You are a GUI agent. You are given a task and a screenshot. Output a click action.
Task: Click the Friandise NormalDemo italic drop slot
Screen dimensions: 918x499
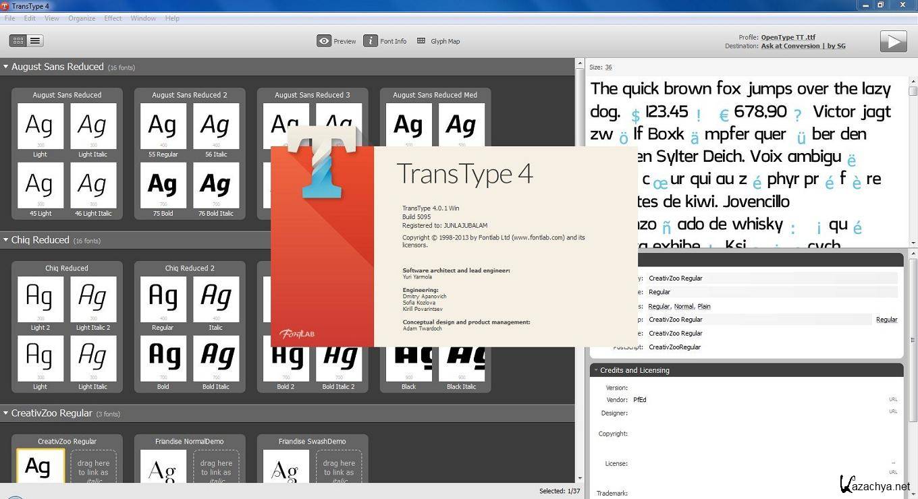coord(216,467)
